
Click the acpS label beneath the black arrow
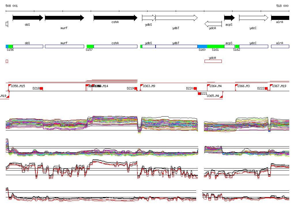click(x=229, y=25)
